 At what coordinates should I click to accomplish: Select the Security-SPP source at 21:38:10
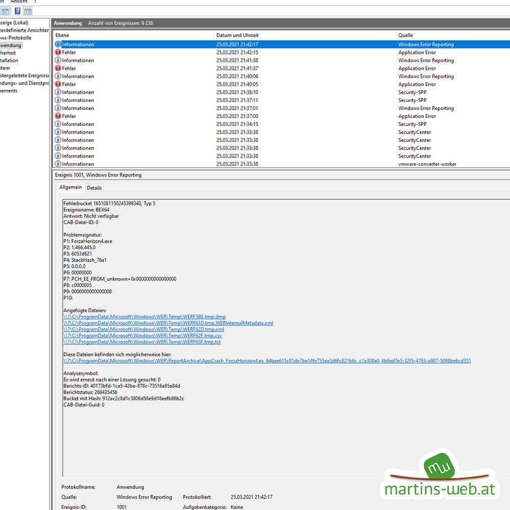click(413, 92)
